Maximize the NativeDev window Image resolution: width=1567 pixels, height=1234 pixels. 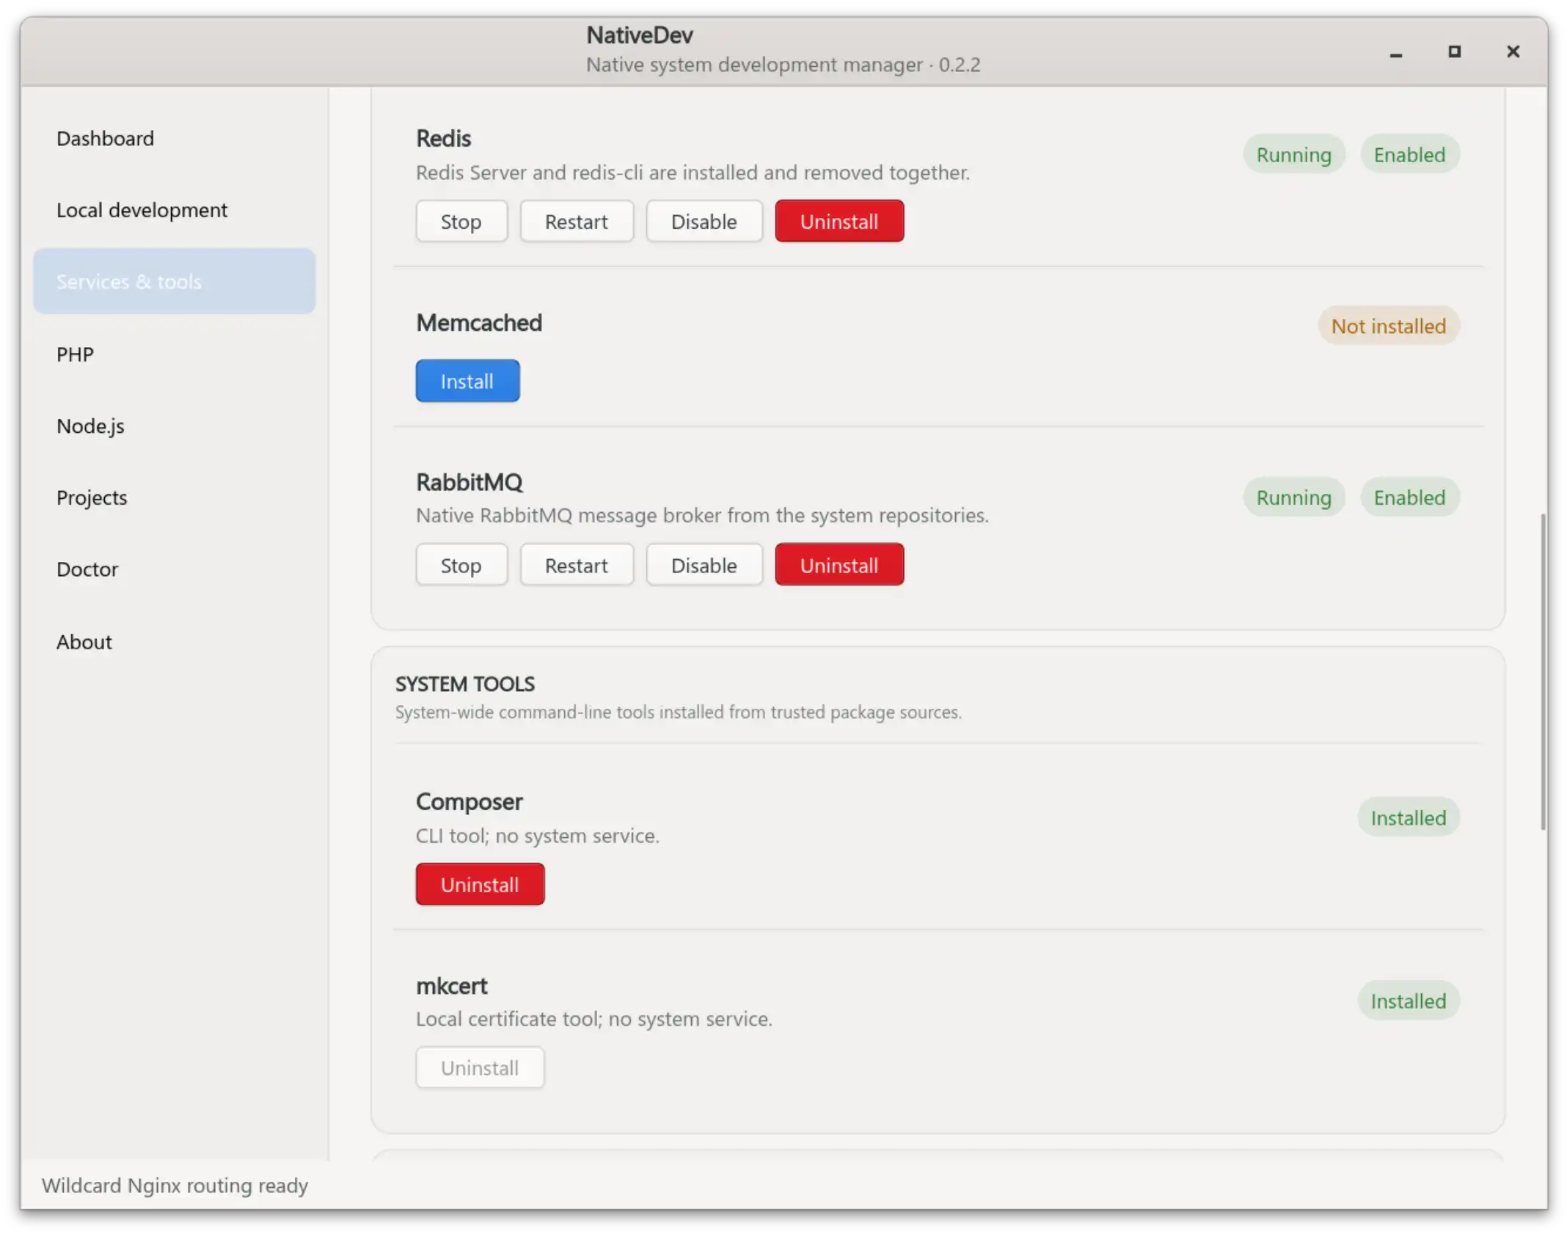pyautogui.click(x=1454, y=52)
